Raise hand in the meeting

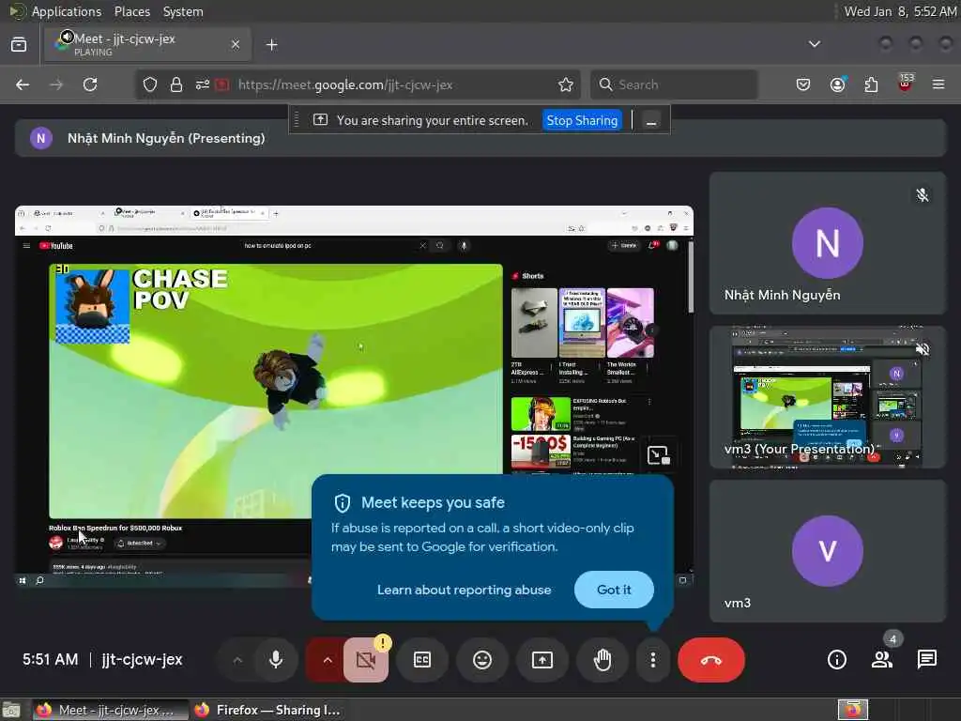pyautogui.click(x=603, y=660)
